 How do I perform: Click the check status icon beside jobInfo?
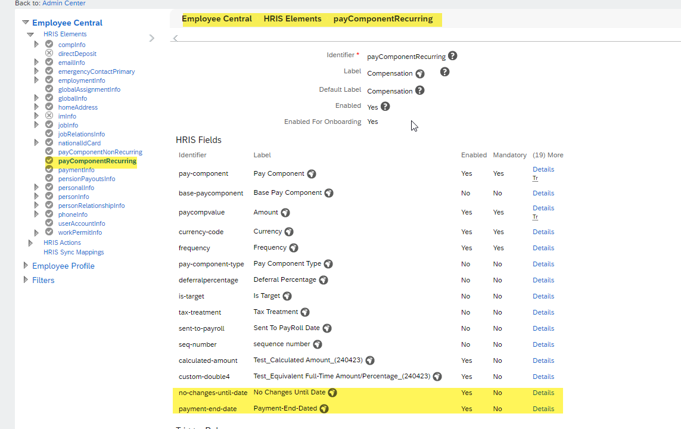(x=49, y=125)
